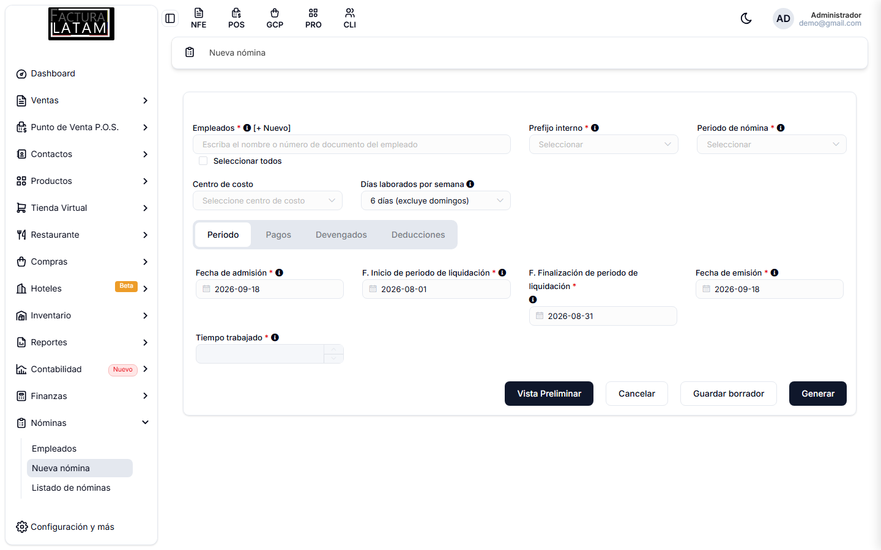881x550 pixels.
Task: Open the PRO shortcut
Action: [x=313, y=18]
